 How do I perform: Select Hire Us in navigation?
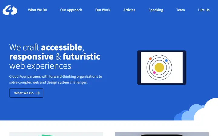[204, 10]
